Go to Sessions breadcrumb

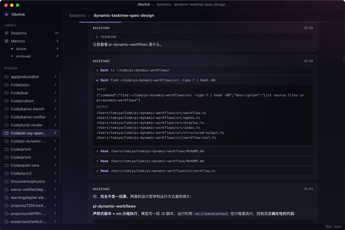[77, 16]
